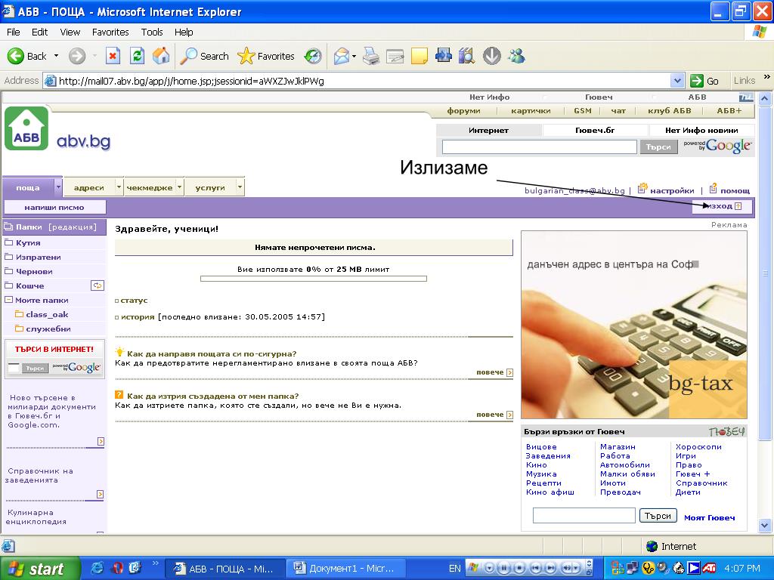Expand the адреси tab dropdown arrow
The image size is (774, 580).
click(x=119, y=187)
